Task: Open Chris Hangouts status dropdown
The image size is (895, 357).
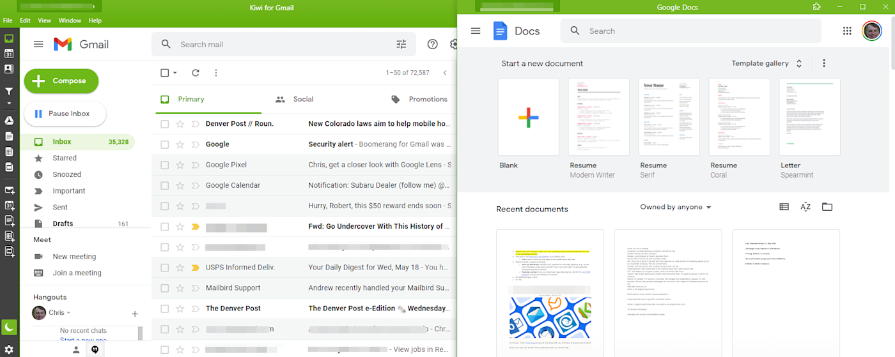Action: coord(68,313)
